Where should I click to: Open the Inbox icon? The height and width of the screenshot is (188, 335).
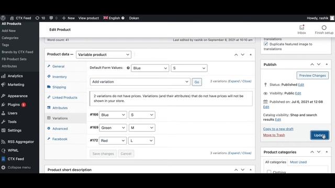[x=301, y=27]
